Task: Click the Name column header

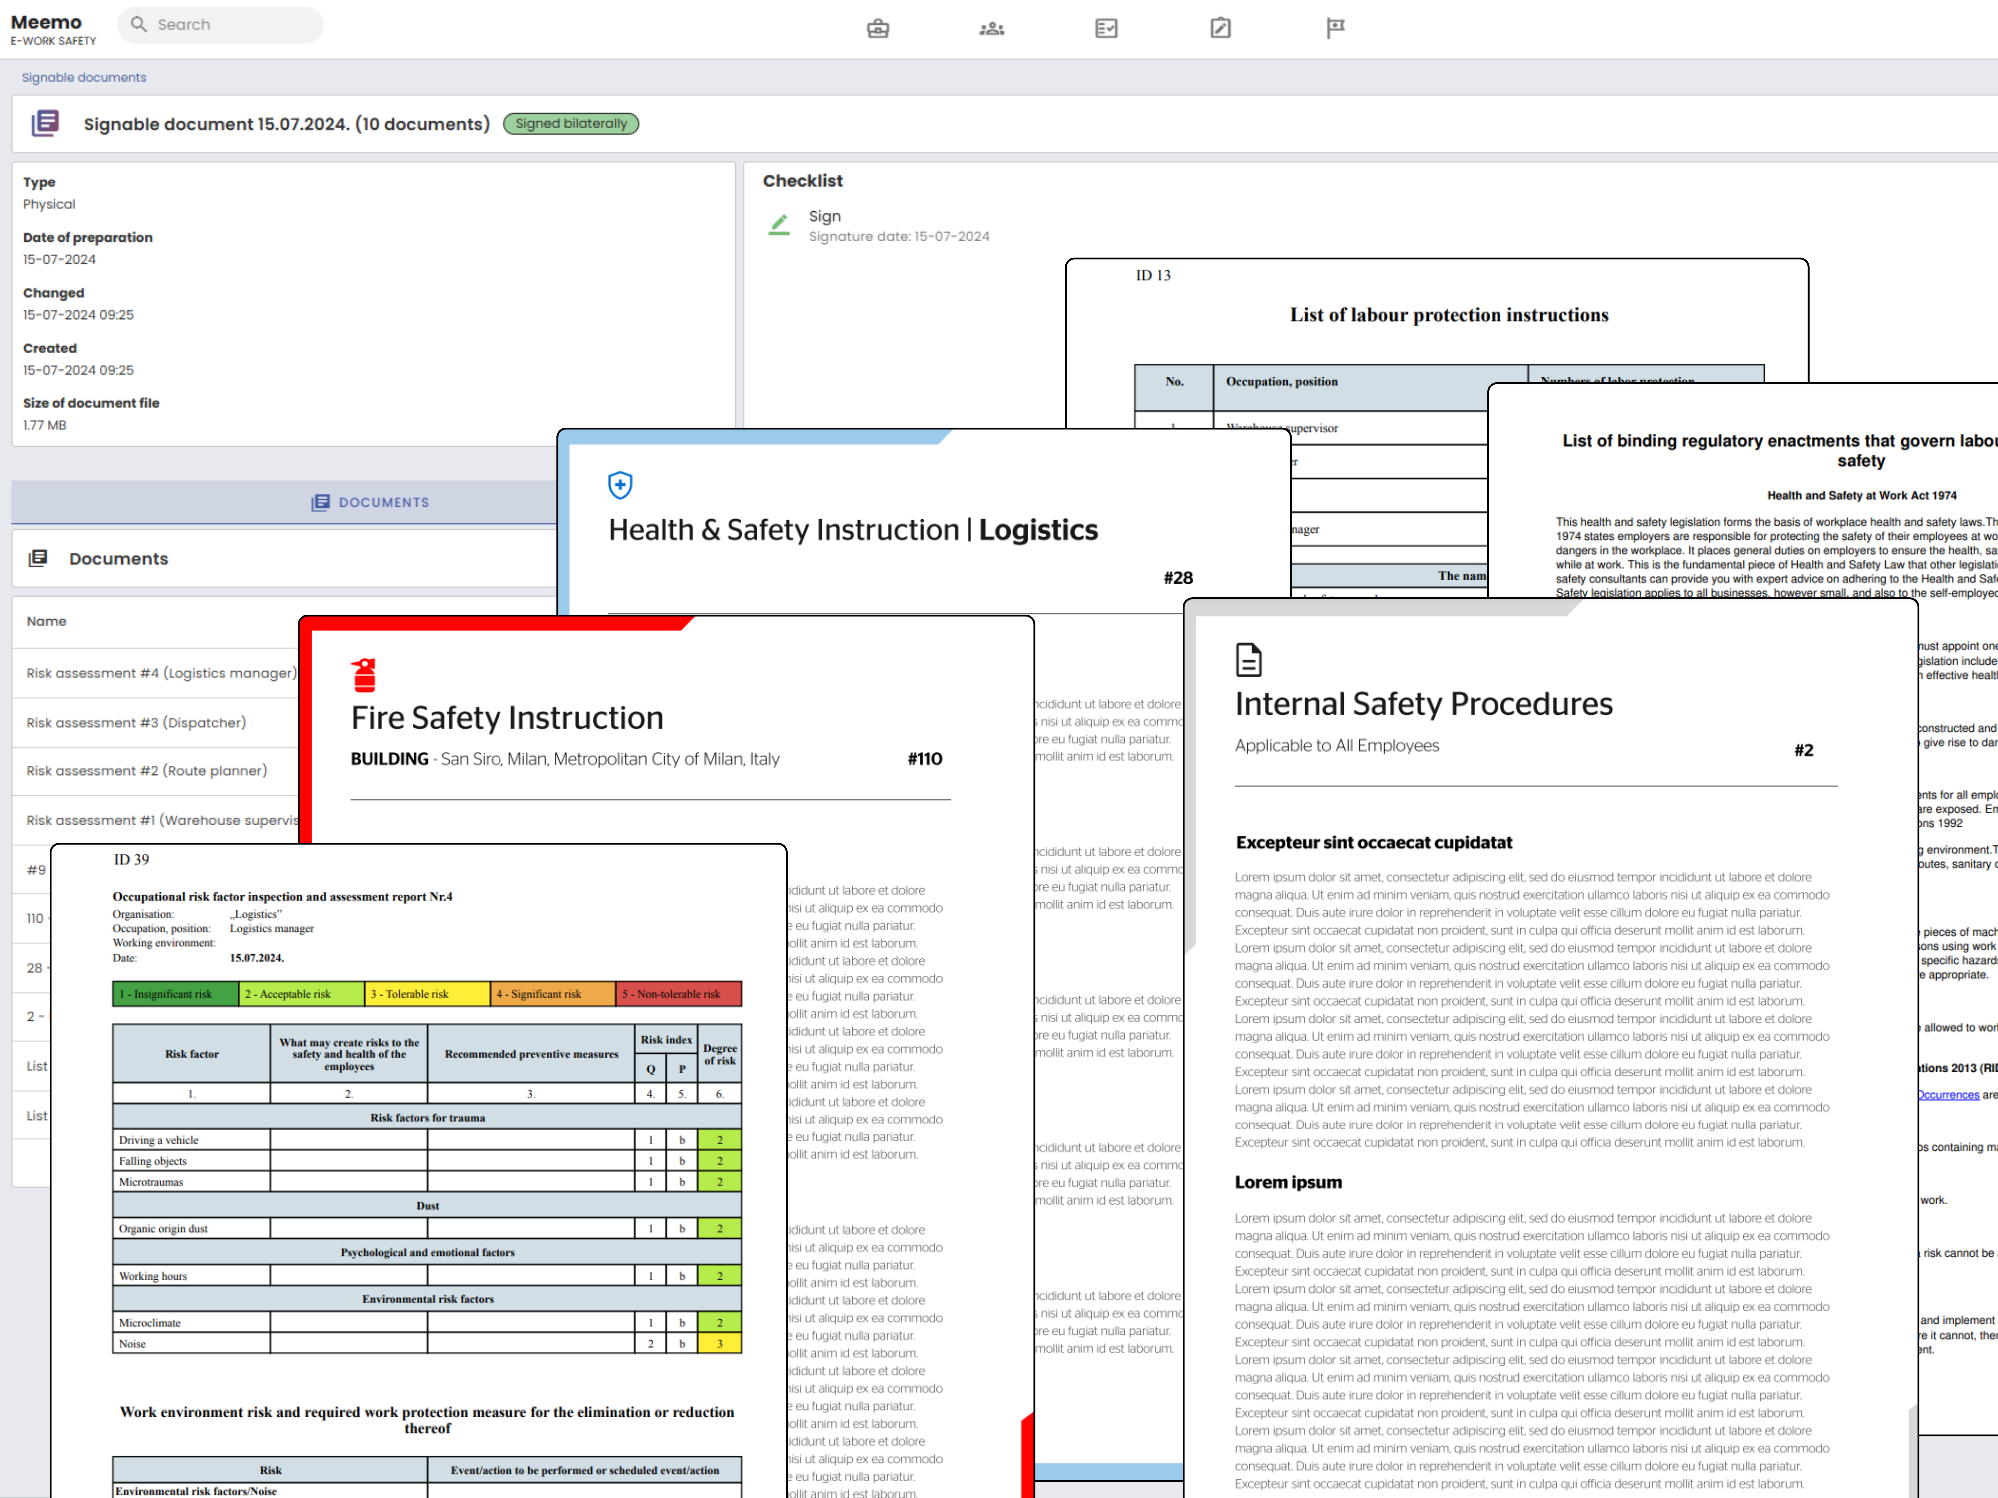Action: pyautogui.click(x=47, y=621)
